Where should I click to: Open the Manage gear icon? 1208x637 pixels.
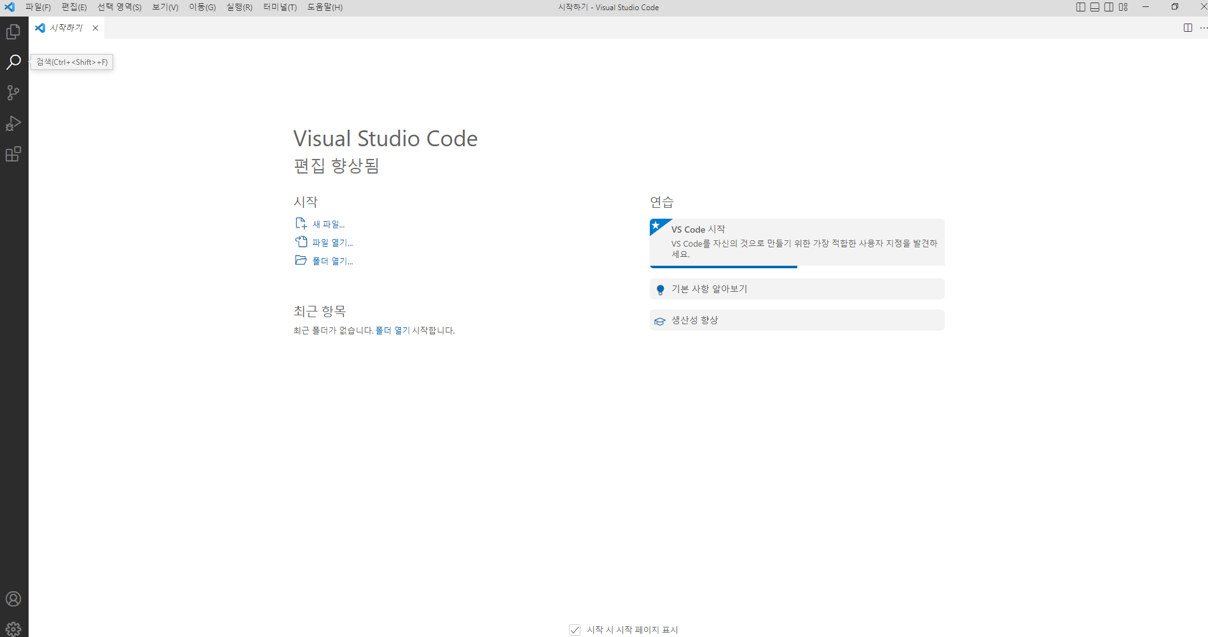click(13, 629)
